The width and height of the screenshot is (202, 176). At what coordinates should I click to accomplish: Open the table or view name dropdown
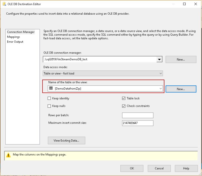pyautogui.click(x=106, y=89)
